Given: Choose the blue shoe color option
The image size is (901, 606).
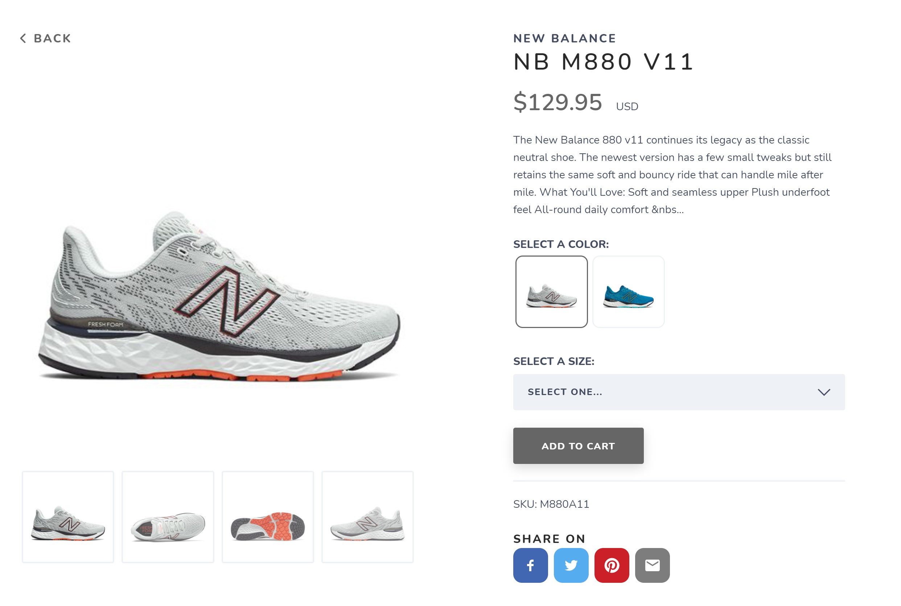Looking at the screenshot, I should pos(628,291).
